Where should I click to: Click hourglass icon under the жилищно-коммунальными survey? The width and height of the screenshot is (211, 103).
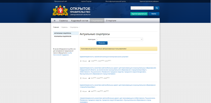point(81,61)
